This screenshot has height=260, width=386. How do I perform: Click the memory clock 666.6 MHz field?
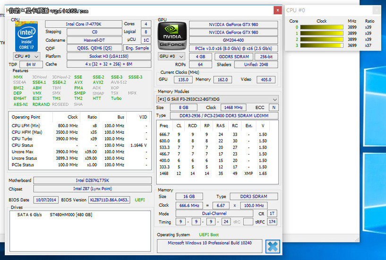(189, 205)
